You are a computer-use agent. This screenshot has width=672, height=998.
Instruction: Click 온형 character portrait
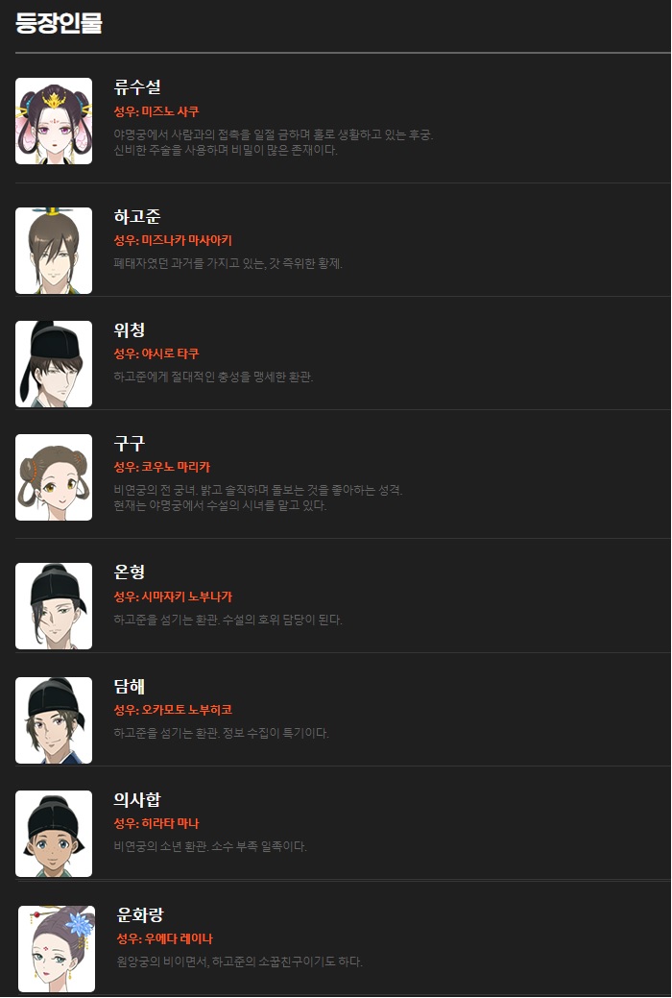click(x=54, y=606)
